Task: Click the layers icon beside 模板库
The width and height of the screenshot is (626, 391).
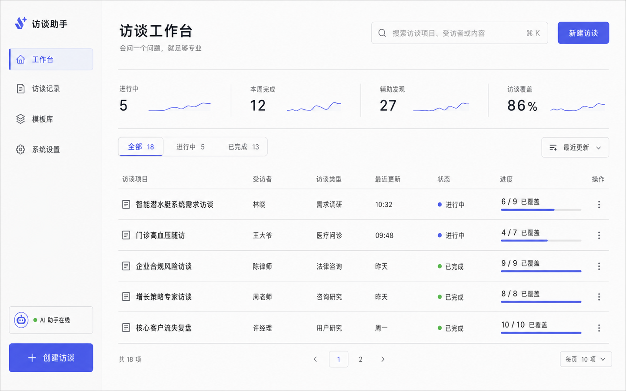Action: [x=20, y=119]
